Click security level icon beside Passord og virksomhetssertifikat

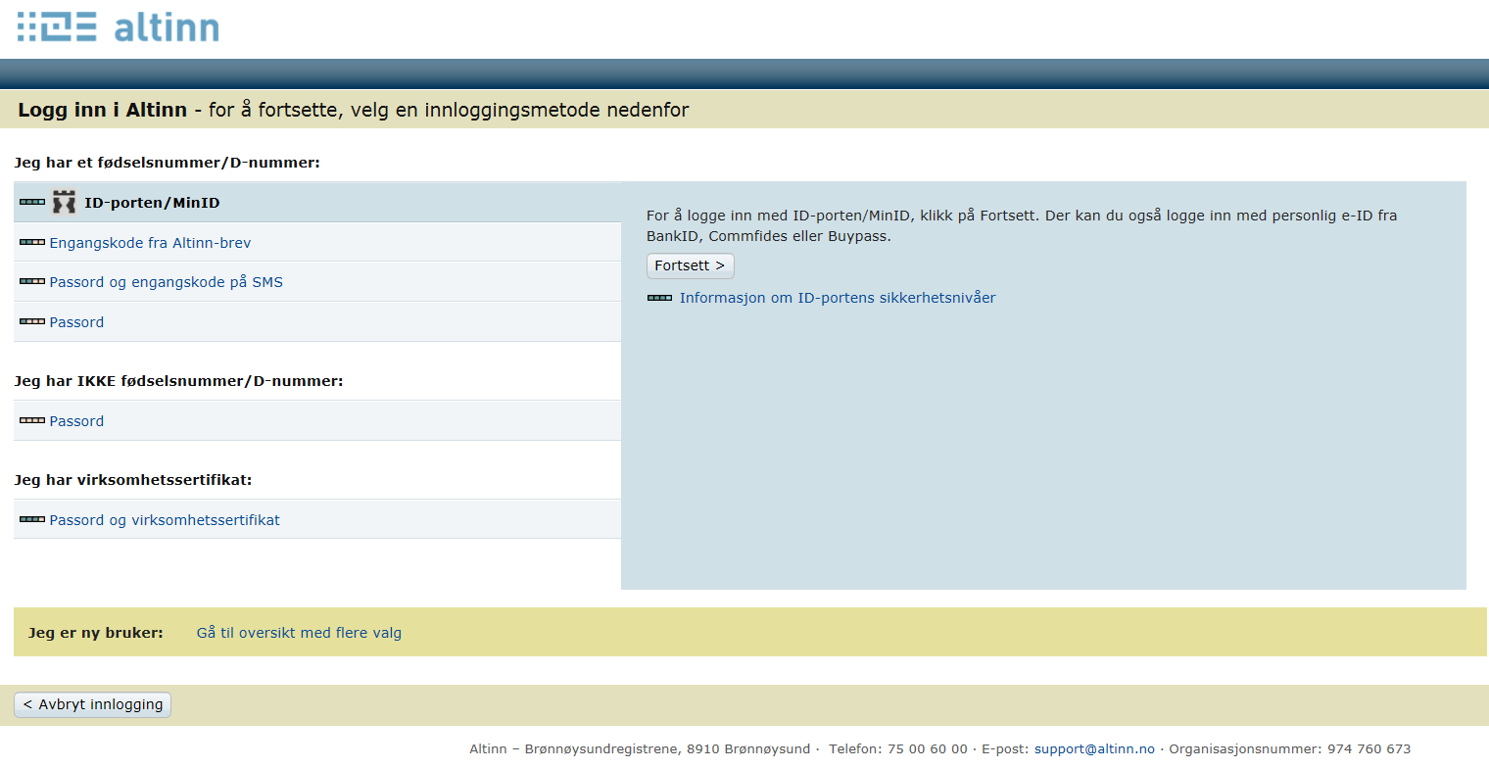point(32,519)
